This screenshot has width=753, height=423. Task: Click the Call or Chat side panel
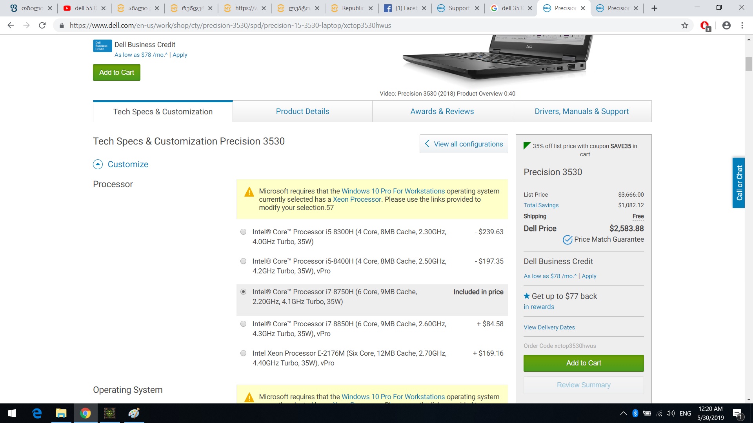pyautogui.click(x=739, y=183)
